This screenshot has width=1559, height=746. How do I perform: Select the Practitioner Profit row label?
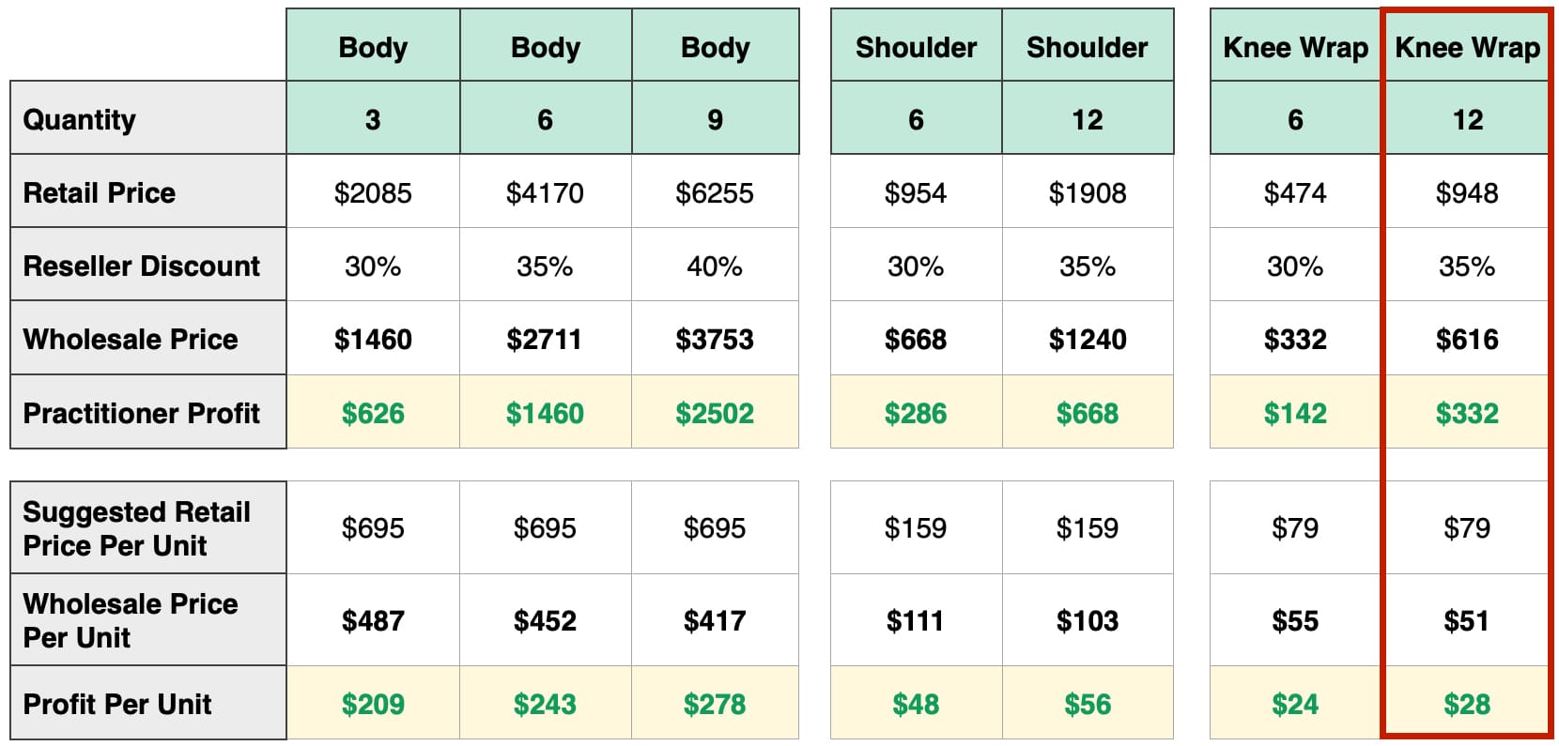tap(148, 412)
